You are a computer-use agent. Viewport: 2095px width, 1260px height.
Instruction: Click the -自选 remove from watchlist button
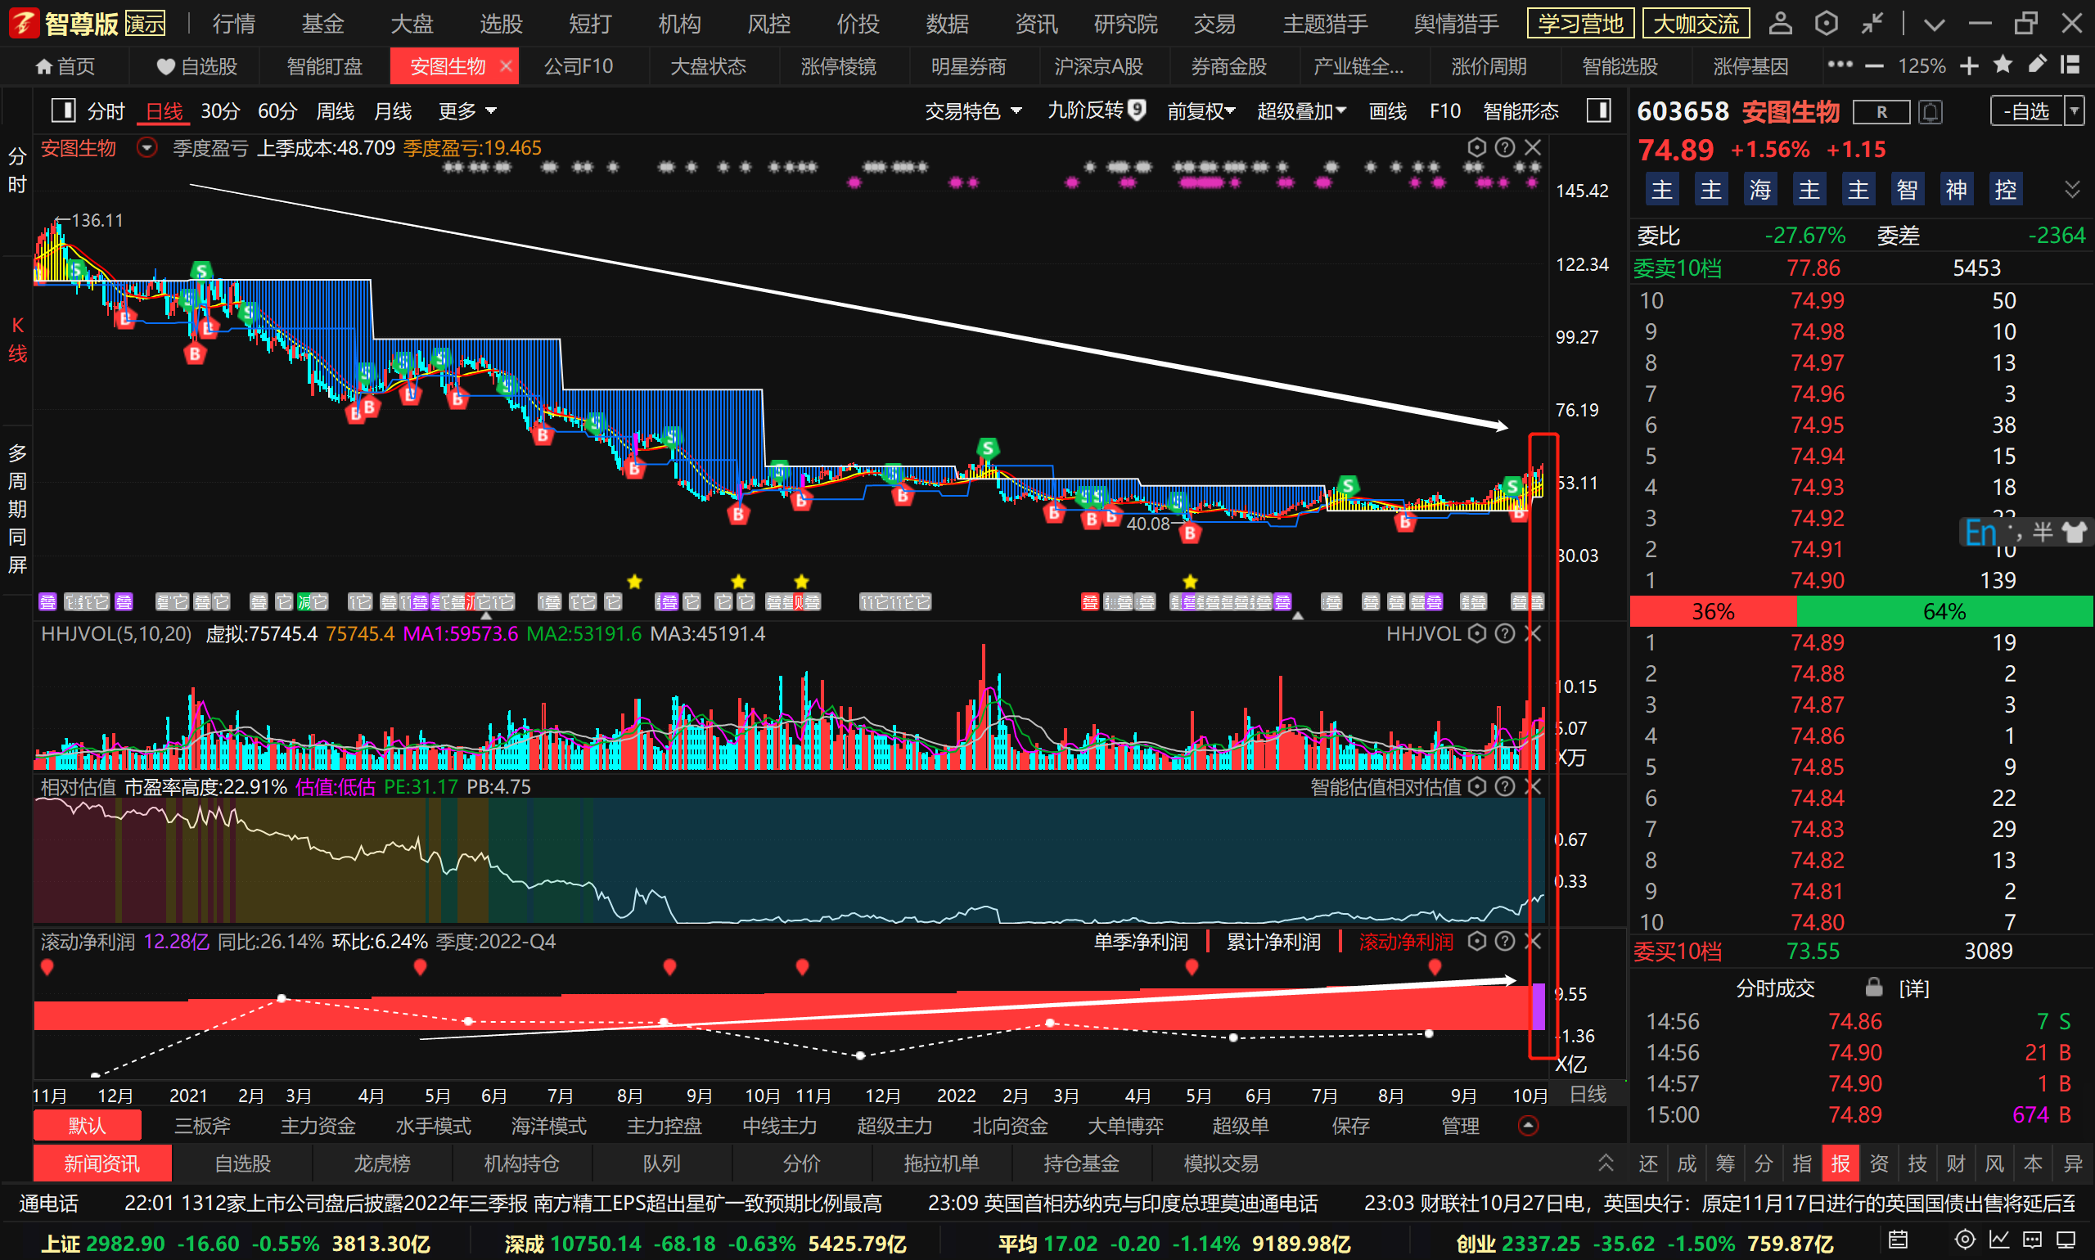click(x=2027, y=111)
